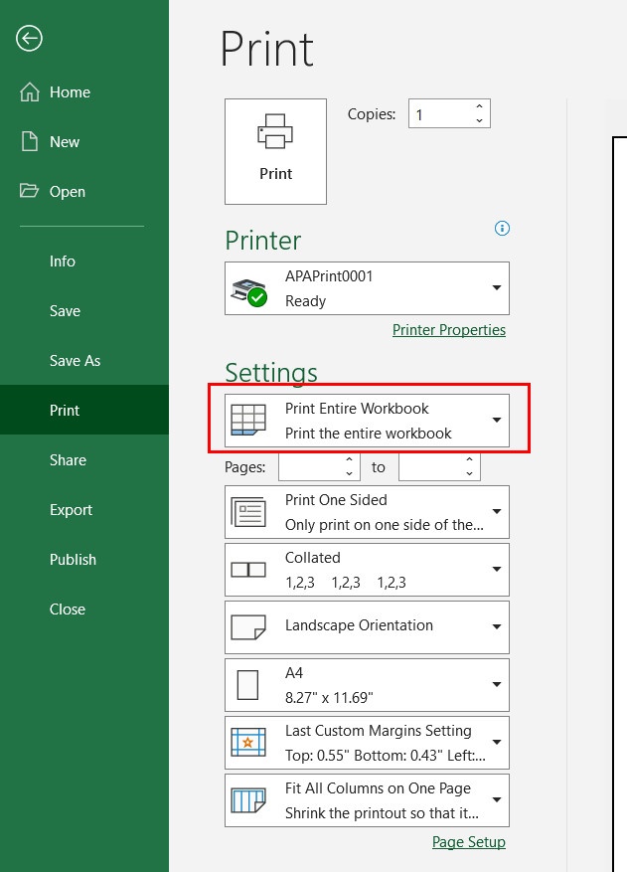Click the Home house icon

tap(30, 91)
